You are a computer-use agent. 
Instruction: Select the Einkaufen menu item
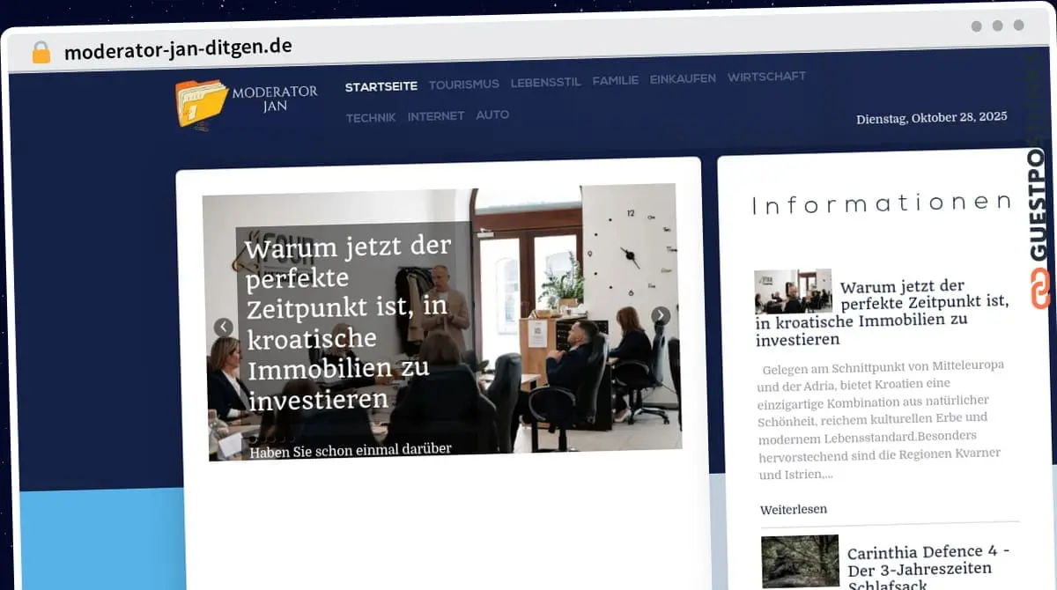684,78
